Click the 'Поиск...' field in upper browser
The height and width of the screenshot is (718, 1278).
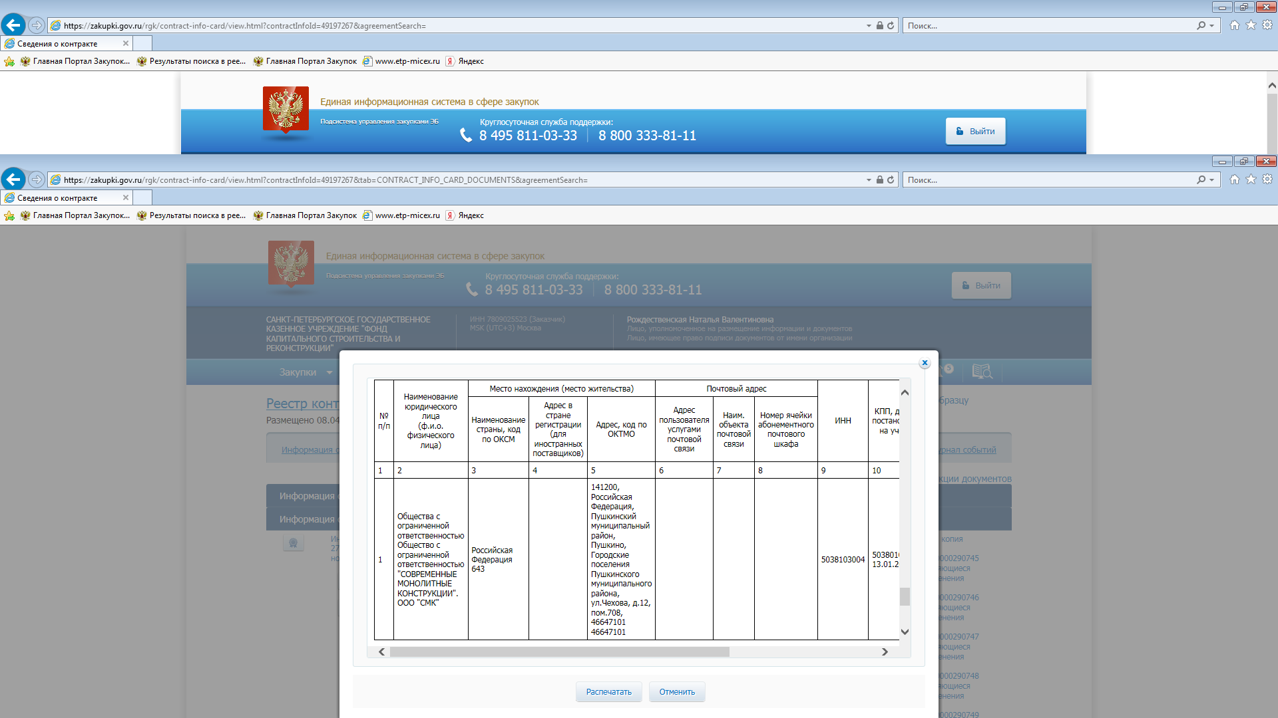coord(1049,25)
